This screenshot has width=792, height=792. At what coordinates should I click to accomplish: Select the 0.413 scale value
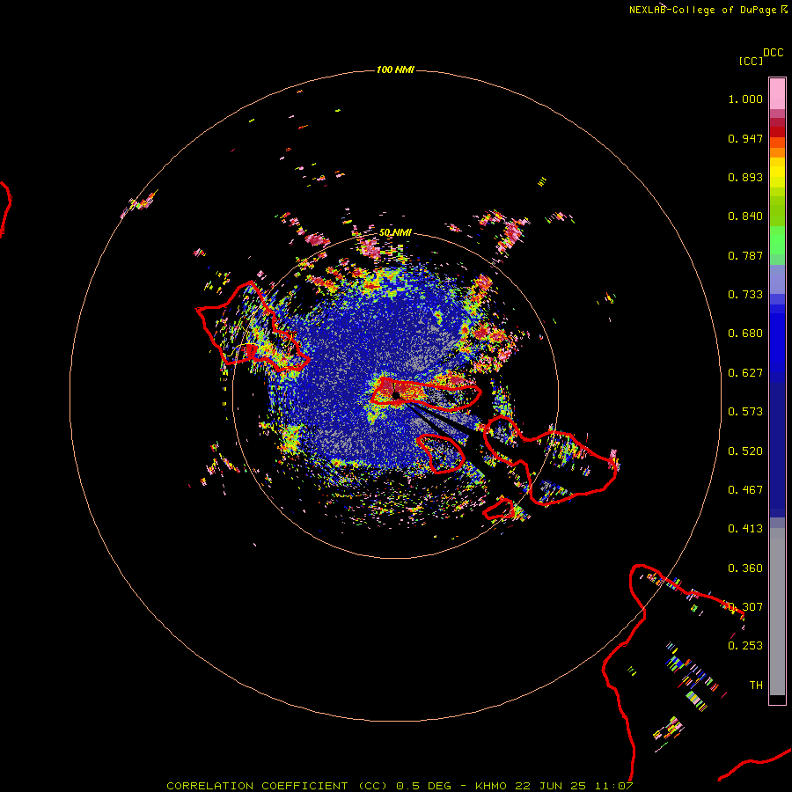tap(745, 529)
